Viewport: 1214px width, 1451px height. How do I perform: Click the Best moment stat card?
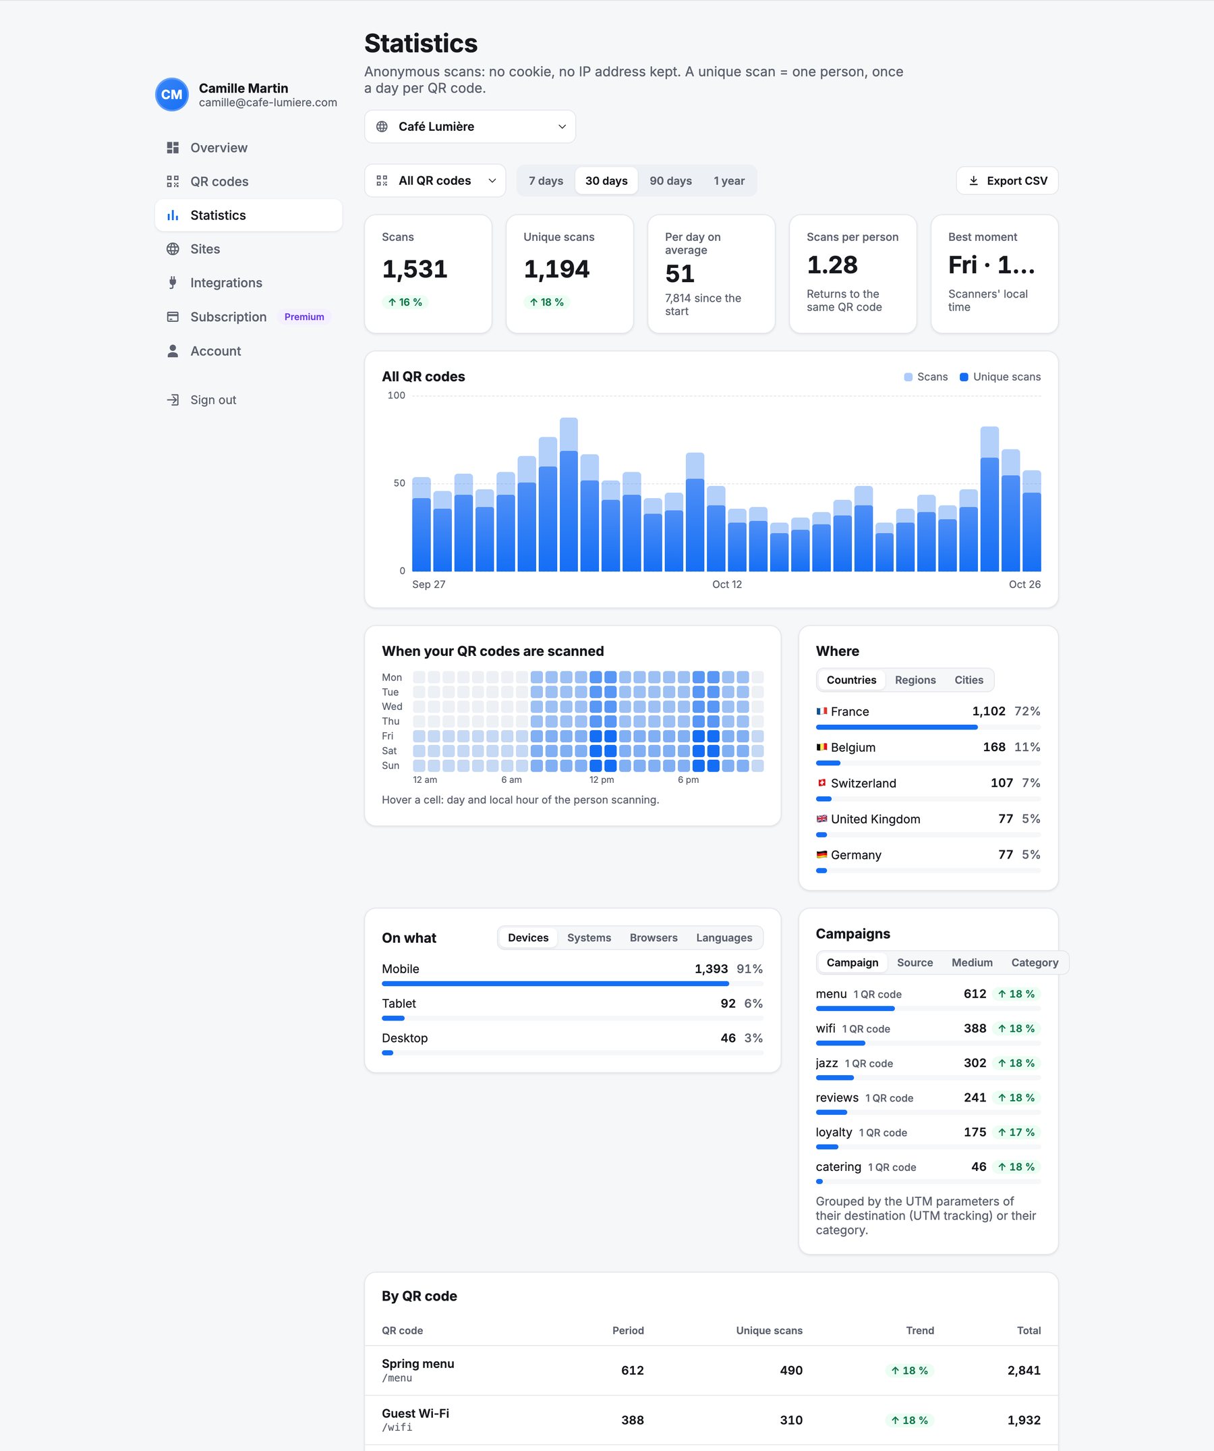pos(994,273)
